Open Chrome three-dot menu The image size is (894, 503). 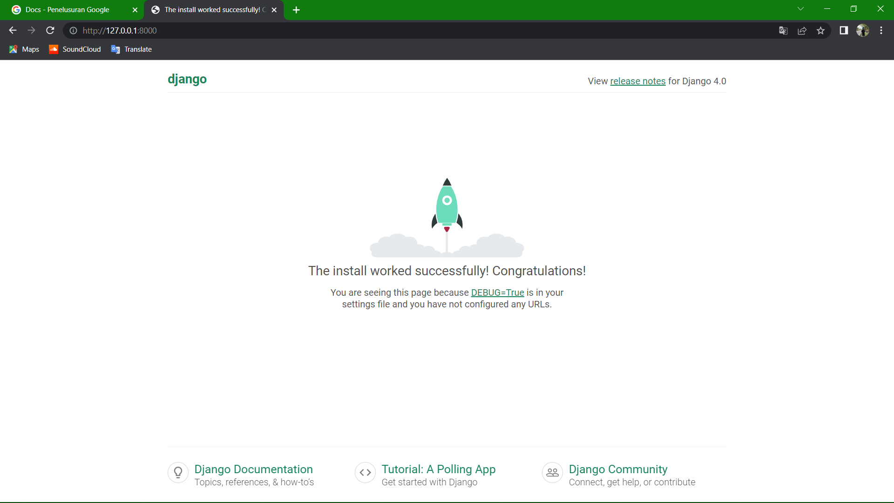pyautogui.click(x=881, y=30)
